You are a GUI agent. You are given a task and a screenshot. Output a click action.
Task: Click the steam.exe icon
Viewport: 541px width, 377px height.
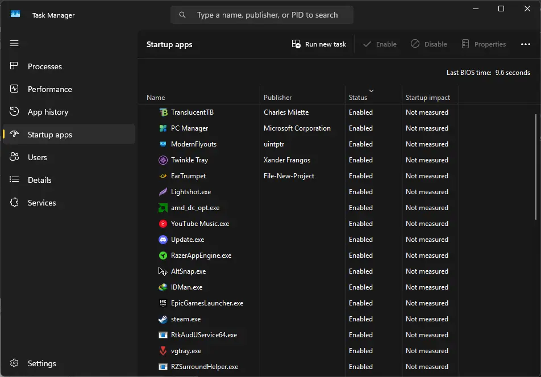click(x=163, y=319)
